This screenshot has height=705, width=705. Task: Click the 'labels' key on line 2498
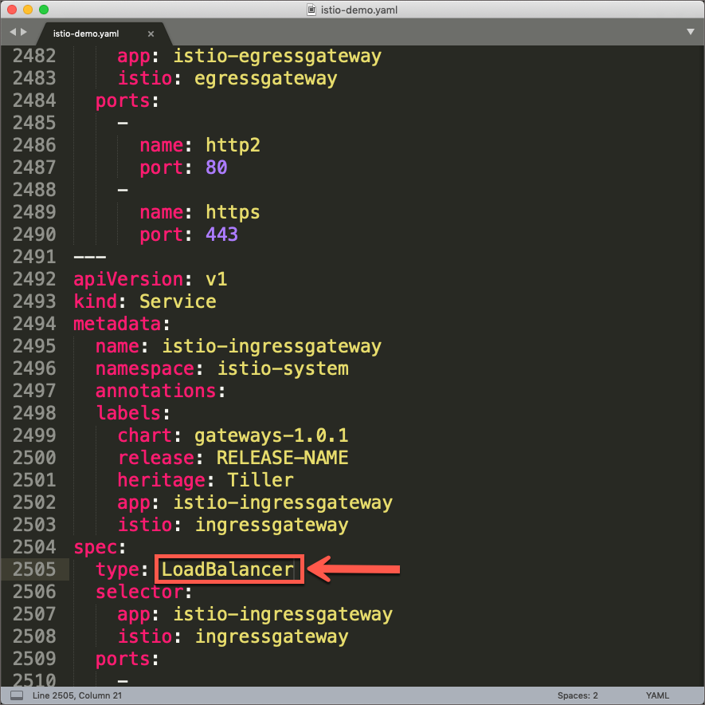128,413
